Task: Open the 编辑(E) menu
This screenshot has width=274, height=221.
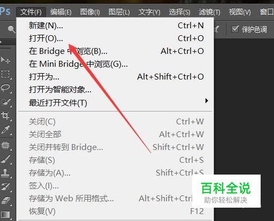Action: tap(61, 12)
